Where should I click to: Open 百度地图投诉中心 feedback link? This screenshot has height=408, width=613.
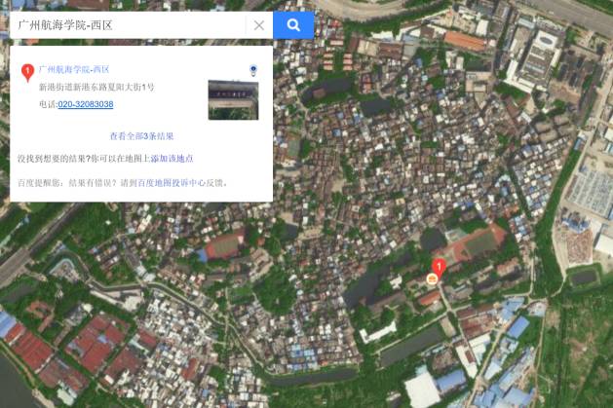(x=172, y=183)
